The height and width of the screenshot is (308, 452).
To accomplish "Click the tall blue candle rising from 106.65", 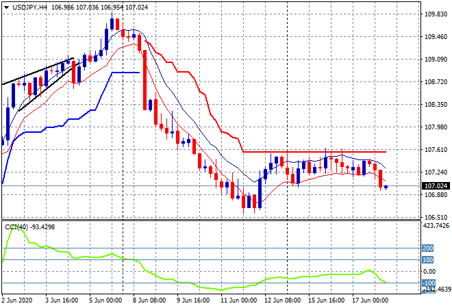I will click(x=260, y=193).
